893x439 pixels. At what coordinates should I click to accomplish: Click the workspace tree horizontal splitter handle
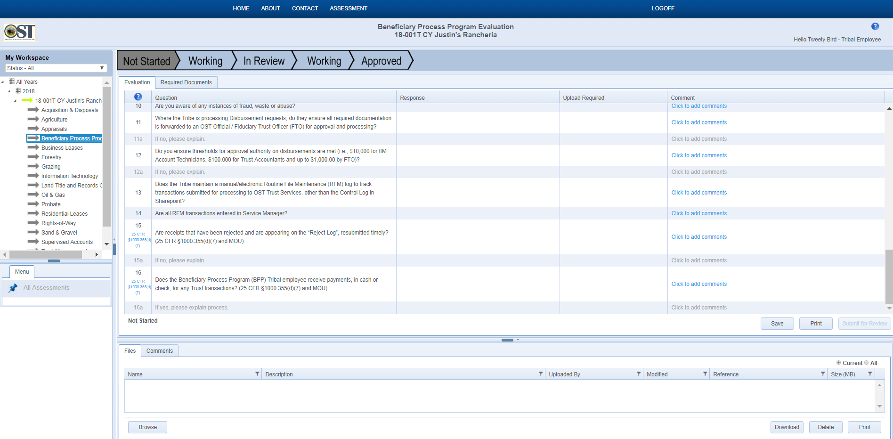54,261
